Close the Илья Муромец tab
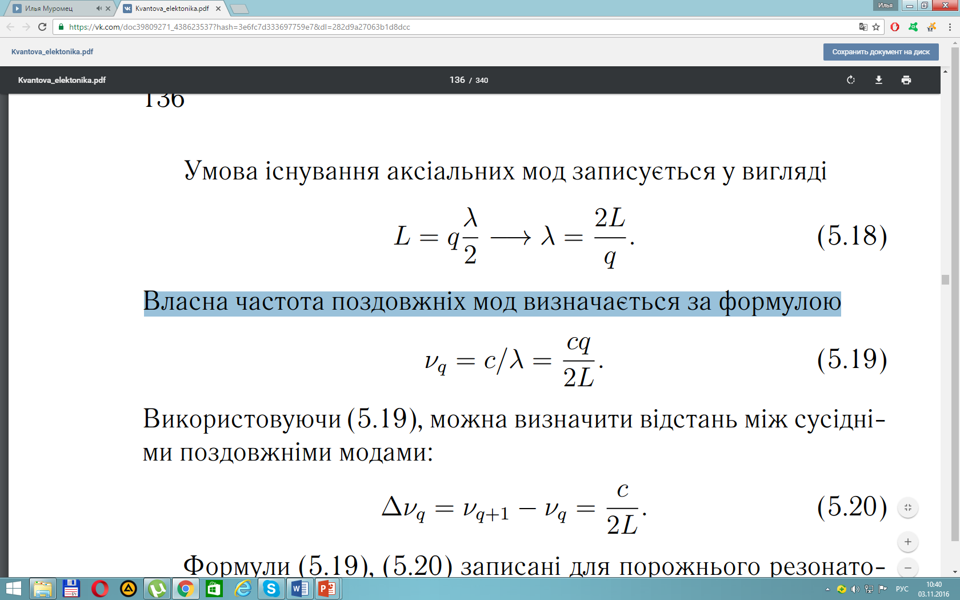Image resolution: width=960 pixels, height=600 pixels. click(108, 9)
